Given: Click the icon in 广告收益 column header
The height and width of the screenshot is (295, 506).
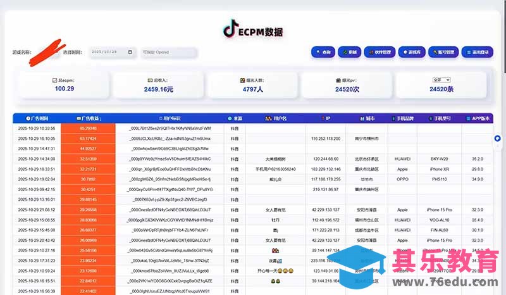Looking at the screenshot, I should [x=78, y=118].
